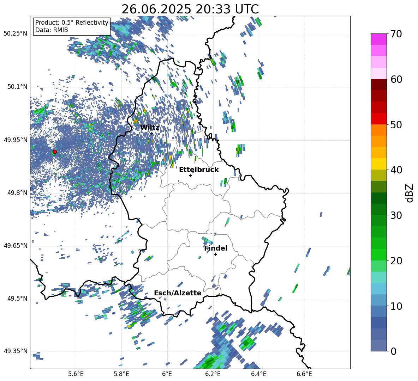
Task: Click the dBZ colorbar label
Action: pos(410,193)
